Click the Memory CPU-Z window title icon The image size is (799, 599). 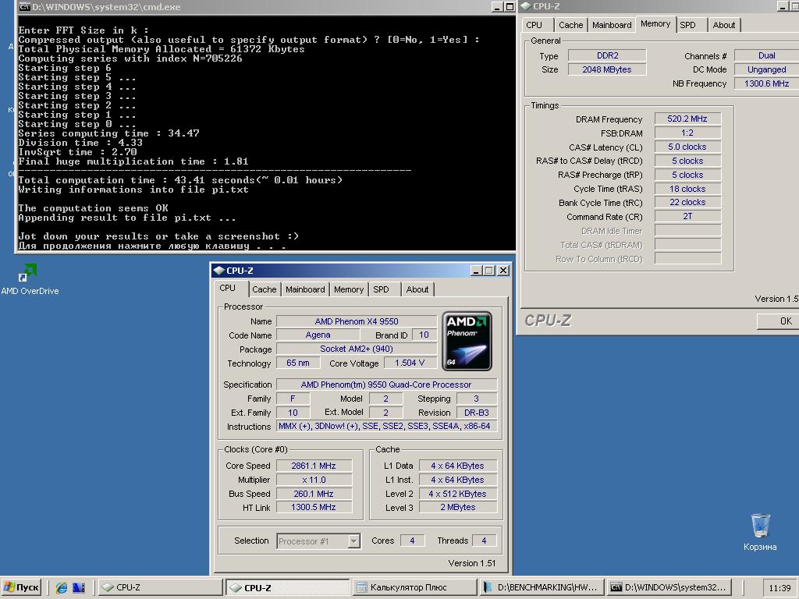526,6
